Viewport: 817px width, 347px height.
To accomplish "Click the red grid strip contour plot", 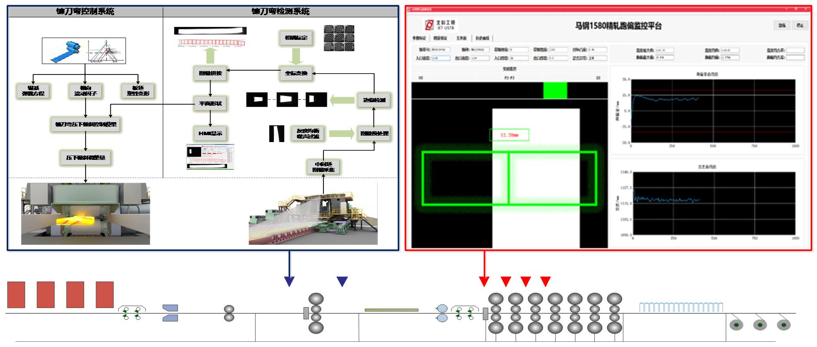I will pos(214,42).
